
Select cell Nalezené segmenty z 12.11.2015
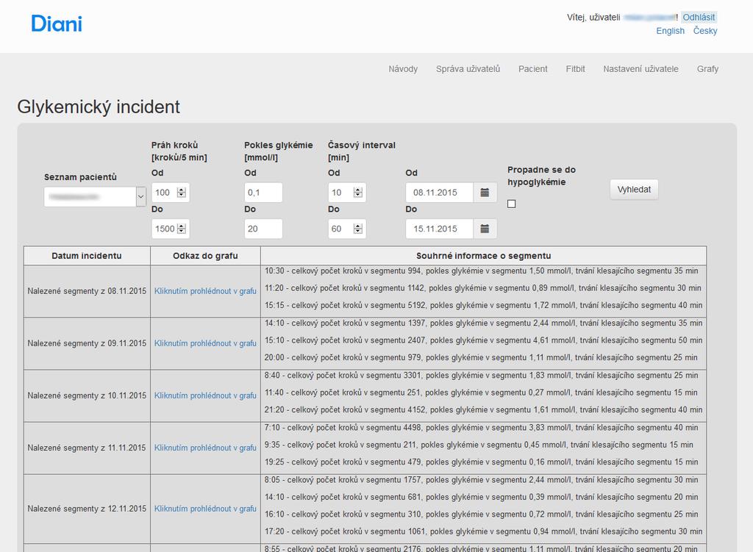coord(87,509)
